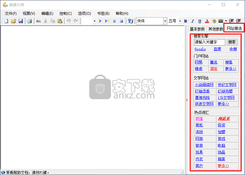Viewport: 245px width, 175px height.
Task: Open the 幻剑书盟 link
Action: pos(225,91)
